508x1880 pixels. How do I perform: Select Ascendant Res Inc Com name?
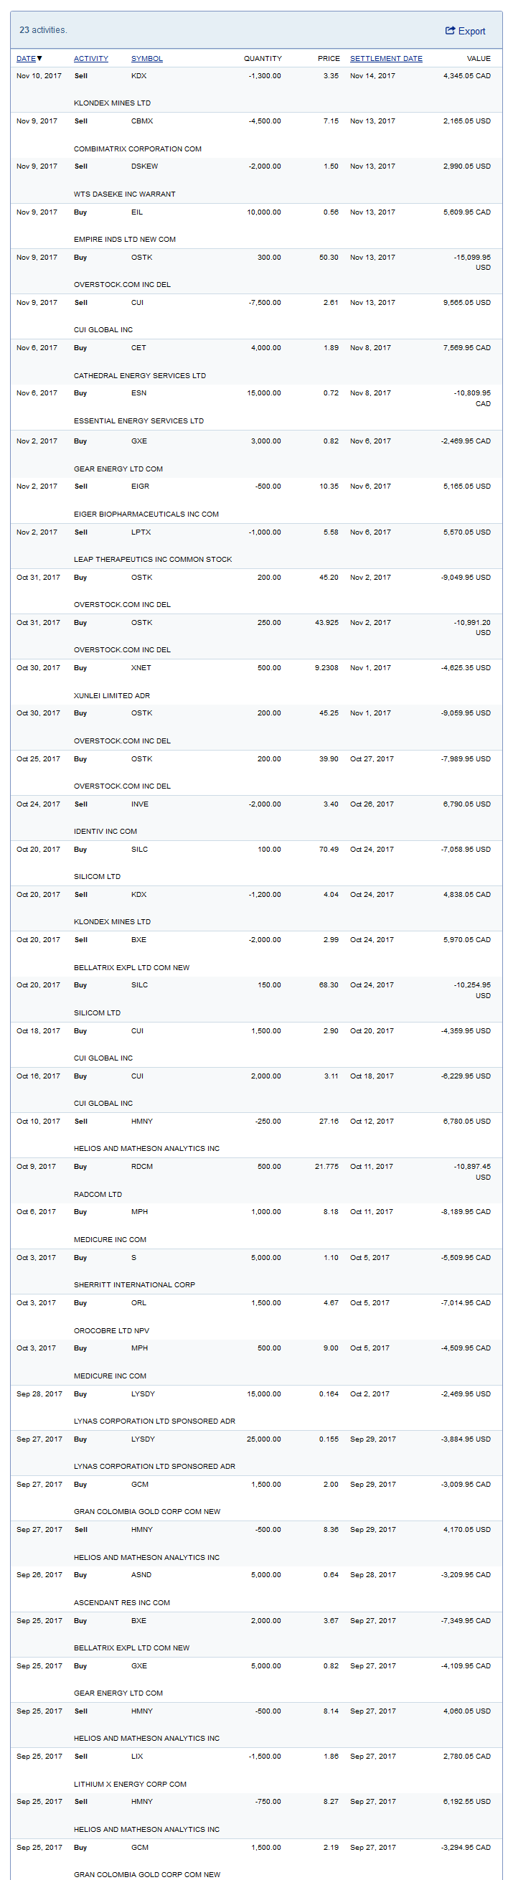(121, 1604)
